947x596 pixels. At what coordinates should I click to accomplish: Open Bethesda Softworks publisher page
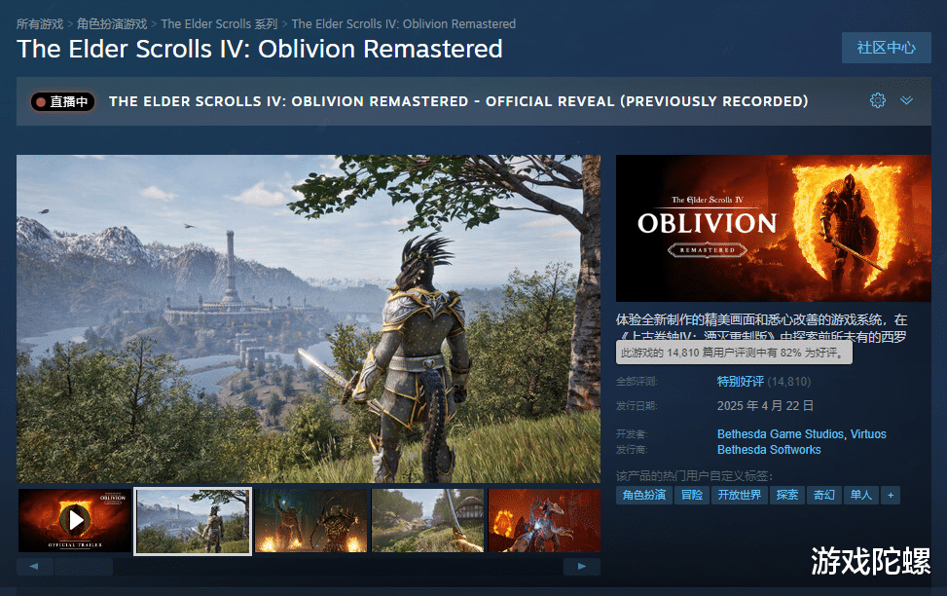tap(769, 450)
